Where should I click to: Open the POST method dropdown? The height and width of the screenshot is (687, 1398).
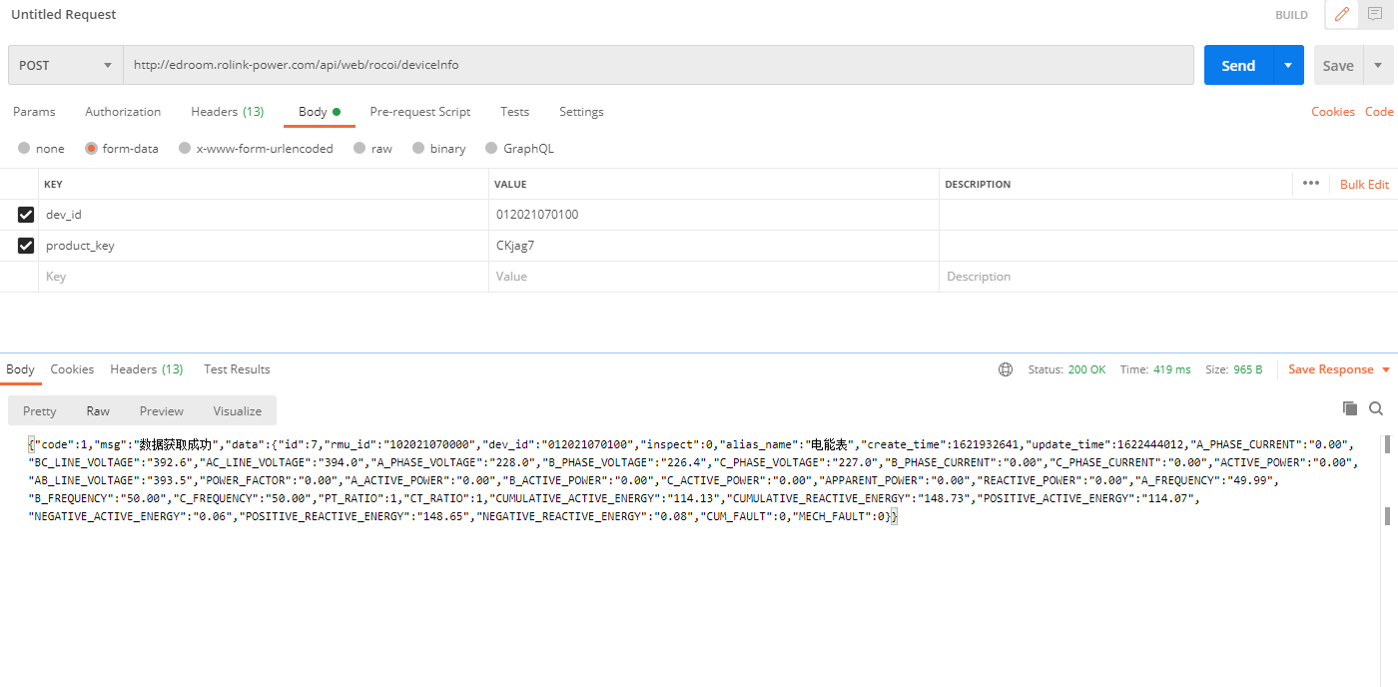(x=65, y=65)
